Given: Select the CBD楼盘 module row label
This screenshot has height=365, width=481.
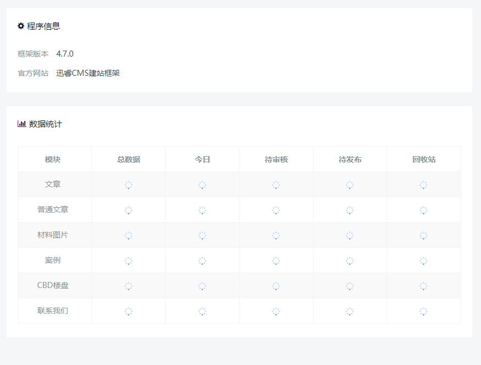Looking at the screenshot, I should click(x=53, y=285).
